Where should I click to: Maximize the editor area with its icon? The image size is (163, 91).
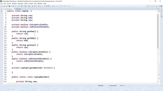pos(158,9)
